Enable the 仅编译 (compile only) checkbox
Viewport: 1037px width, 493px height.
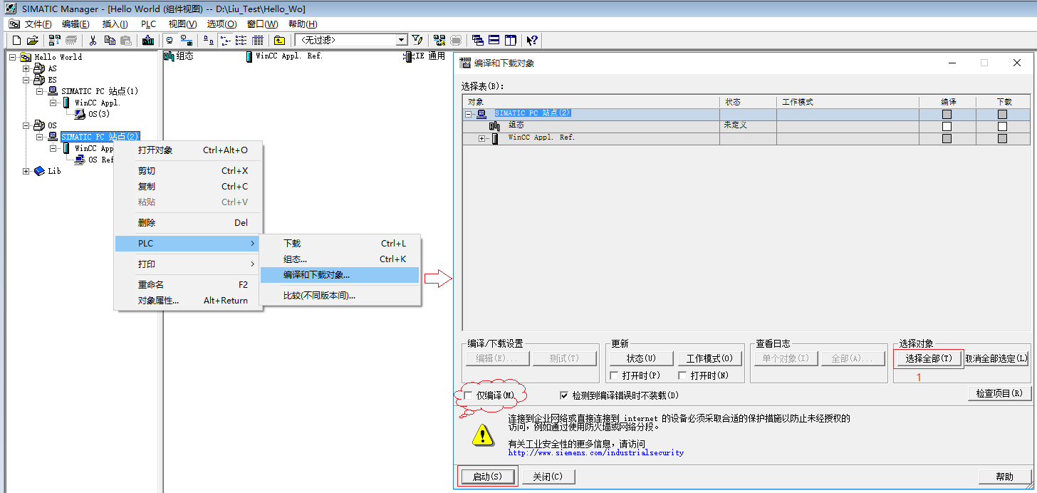(468, 395)
